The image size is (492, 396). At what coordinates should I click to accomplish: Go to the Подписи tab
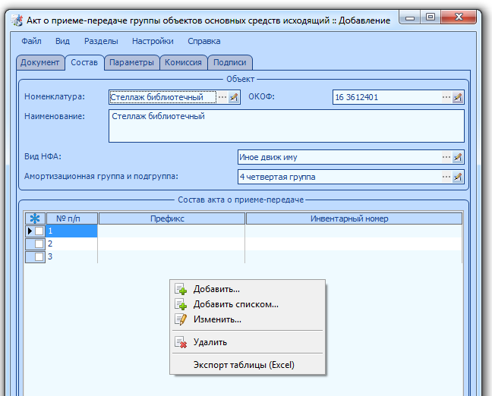[x=230, y=62]
